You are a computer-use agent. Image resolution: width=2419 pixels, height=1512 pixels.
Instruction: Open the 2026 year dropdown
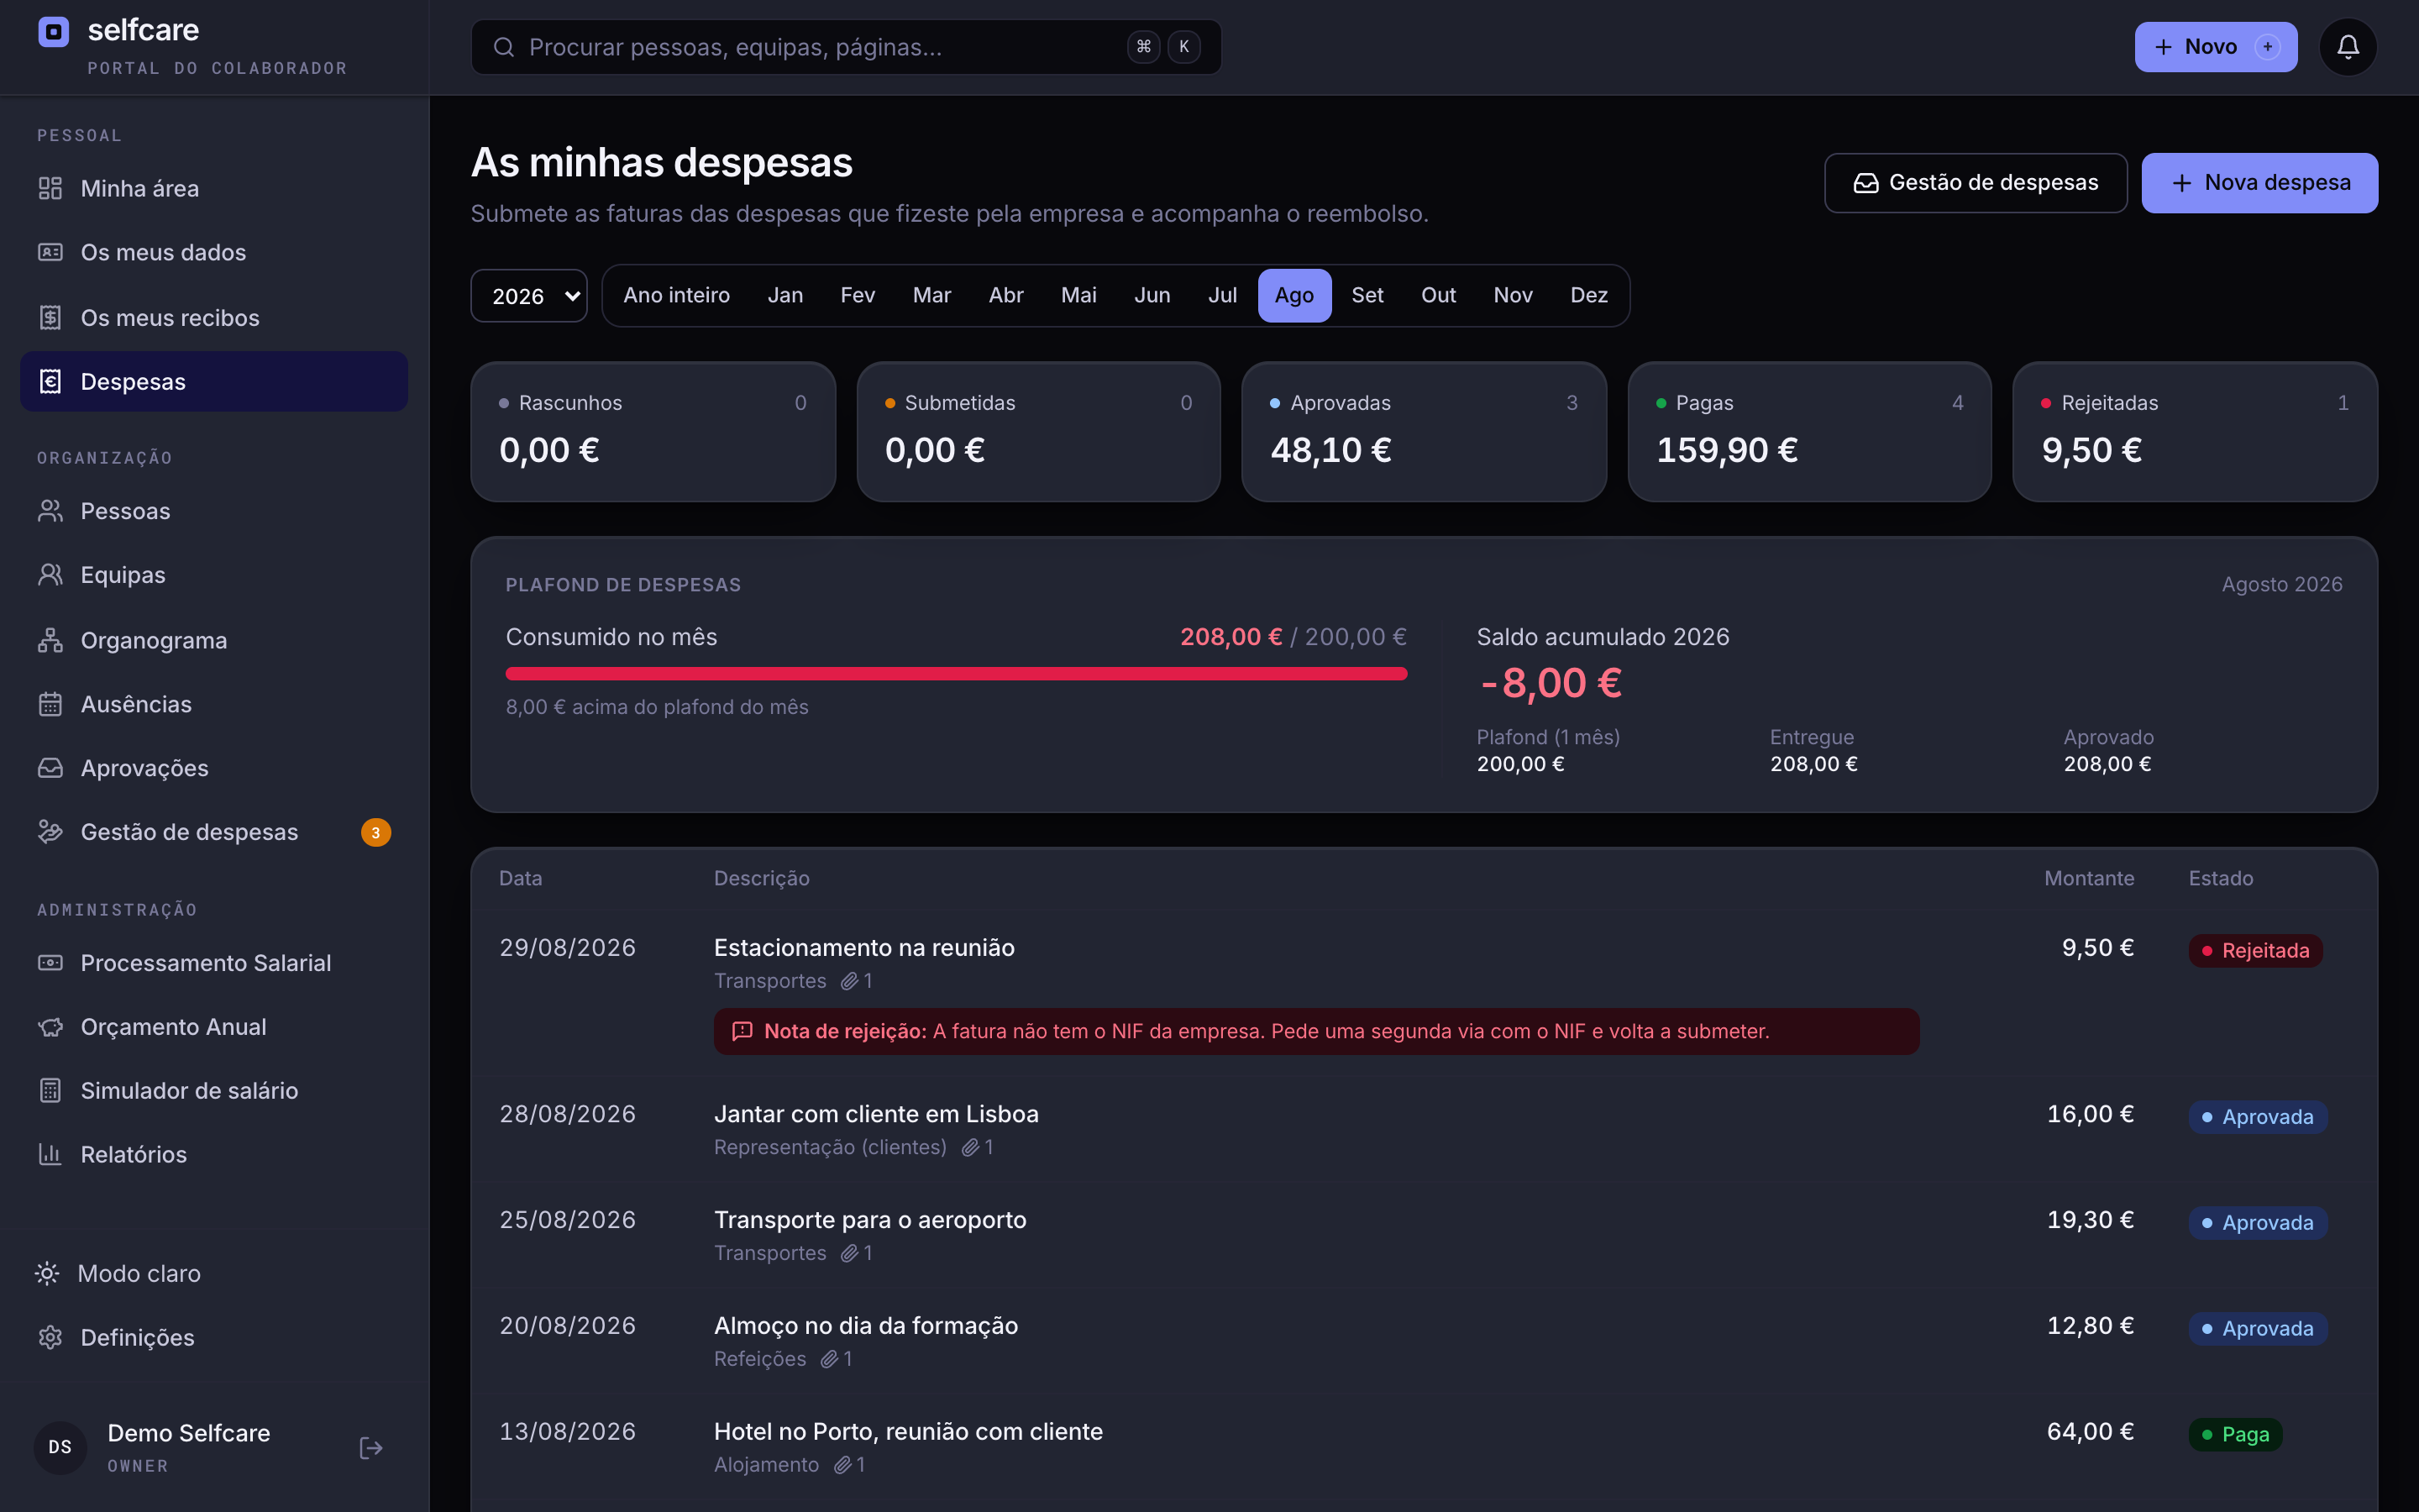point(529,296)
